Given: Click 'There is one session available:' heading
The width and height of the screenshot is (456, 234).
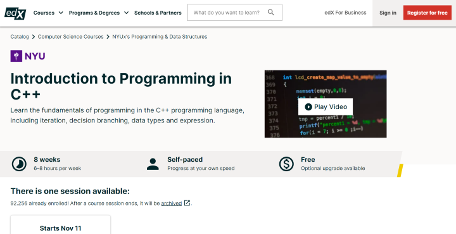Looking at the screenshot, I should point(70,192).
